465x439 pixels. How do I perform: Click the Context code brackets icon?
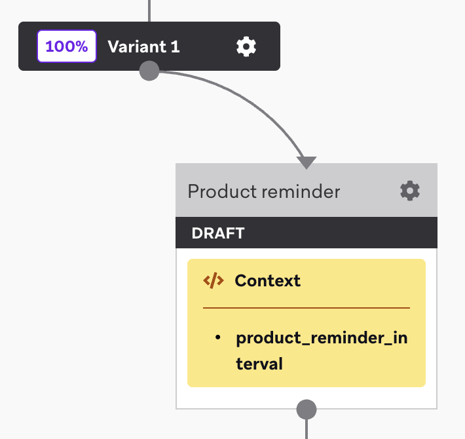(x=214, y=280)
